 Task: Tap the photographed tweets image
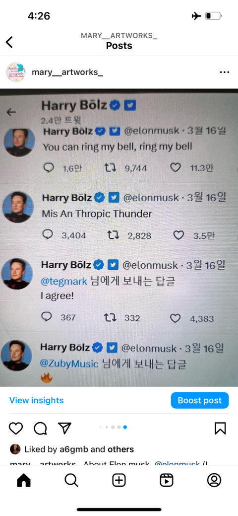tap(119, 237)
